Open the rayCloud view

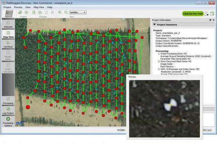[8, 44]
